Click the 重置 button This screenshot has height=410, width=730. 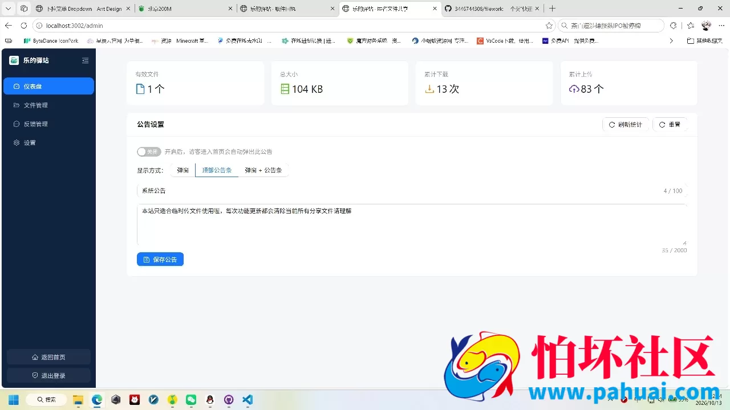[x=670, y=125]
